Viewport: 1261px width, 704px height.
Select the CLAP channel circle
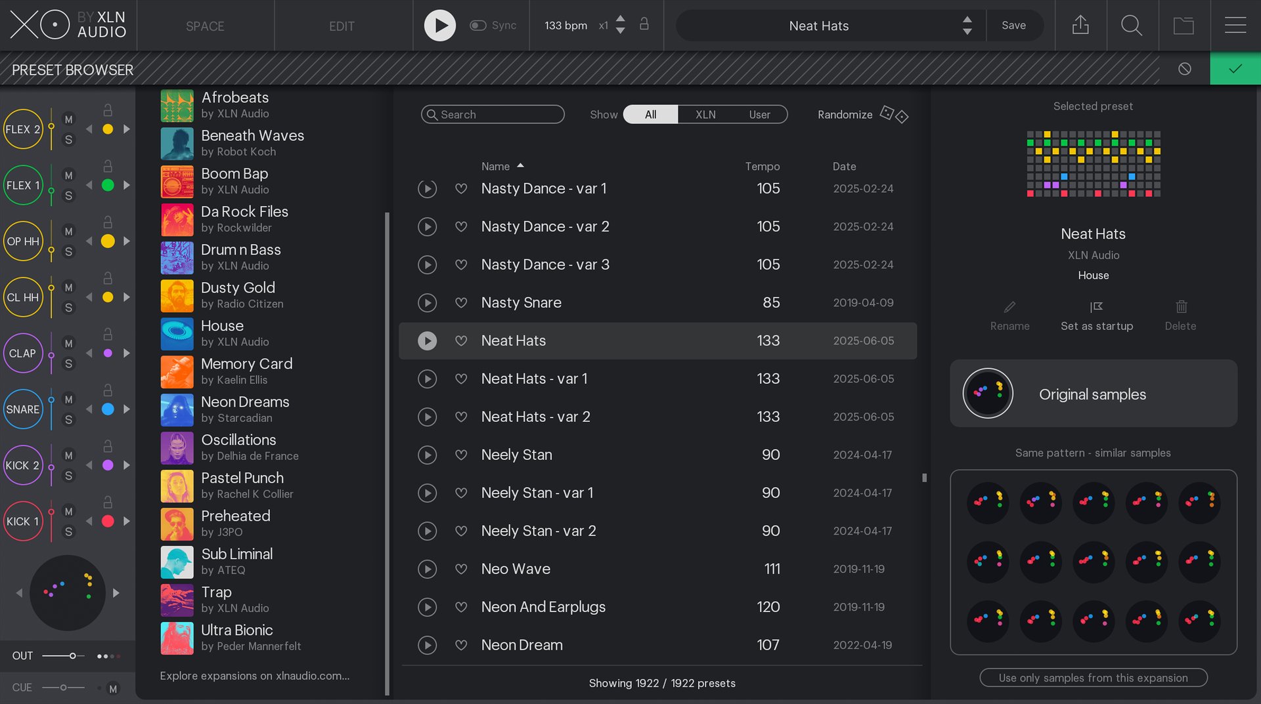click(x=23, y=353)
